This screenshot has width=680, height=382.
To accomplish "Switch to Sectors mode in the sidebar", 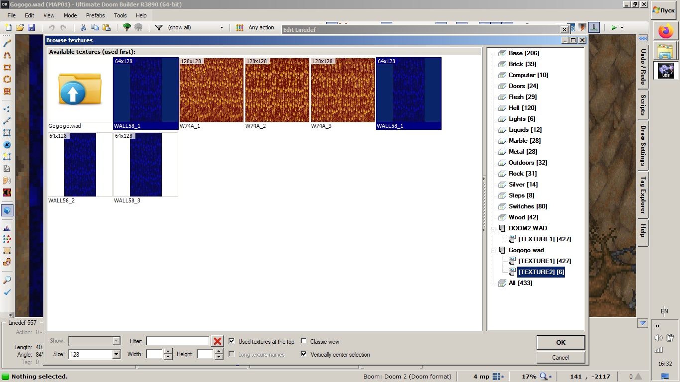I will (7, 133).
